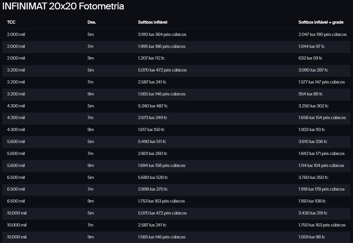Select the 1.842 lux 171 pés cúbicos cell
Image resolution: width=353 pixels, height=243 pixels.
321,154
